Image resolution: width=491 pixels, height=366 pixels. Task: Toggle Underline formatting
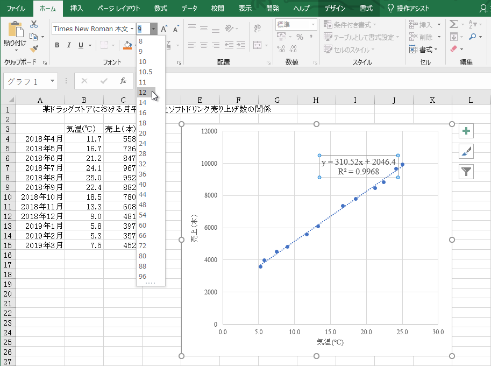coord(81,45)
